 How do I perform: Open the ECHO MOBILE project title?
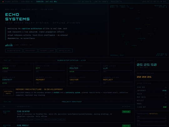pyautogui.click(x=23, y=125)
